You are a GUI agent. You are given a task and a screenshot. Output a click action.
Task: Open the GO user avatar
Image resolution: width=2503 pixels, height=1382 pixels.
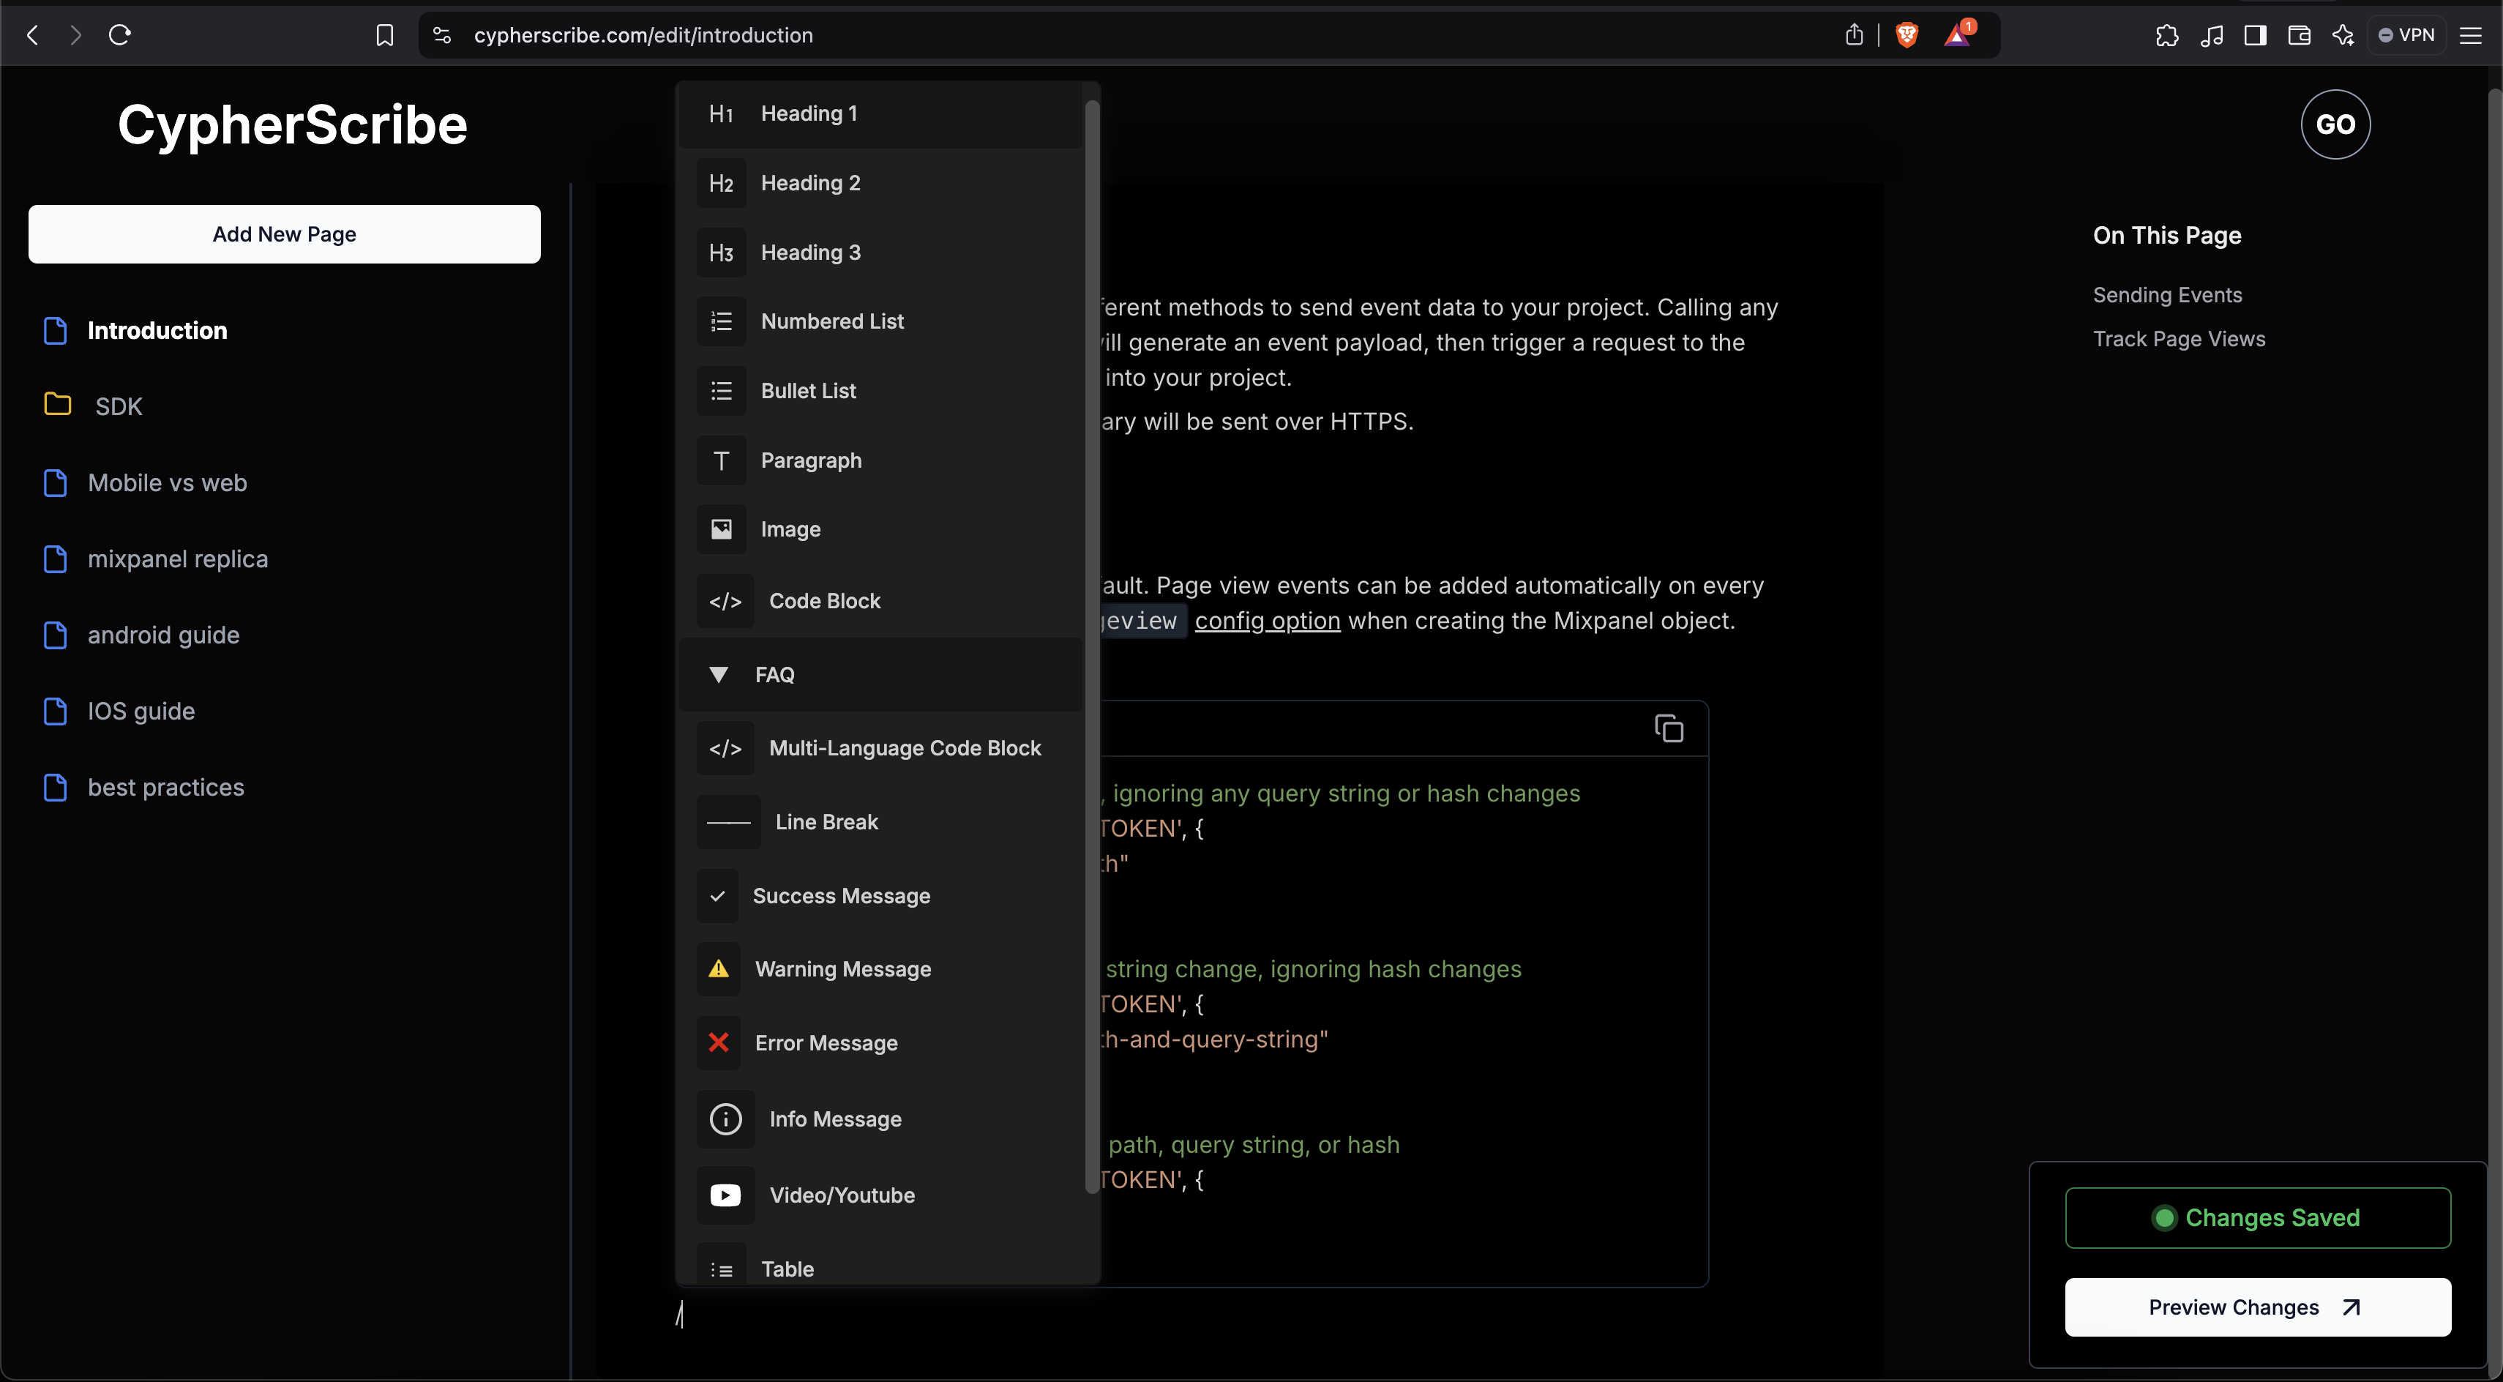tap(2335, 124)
